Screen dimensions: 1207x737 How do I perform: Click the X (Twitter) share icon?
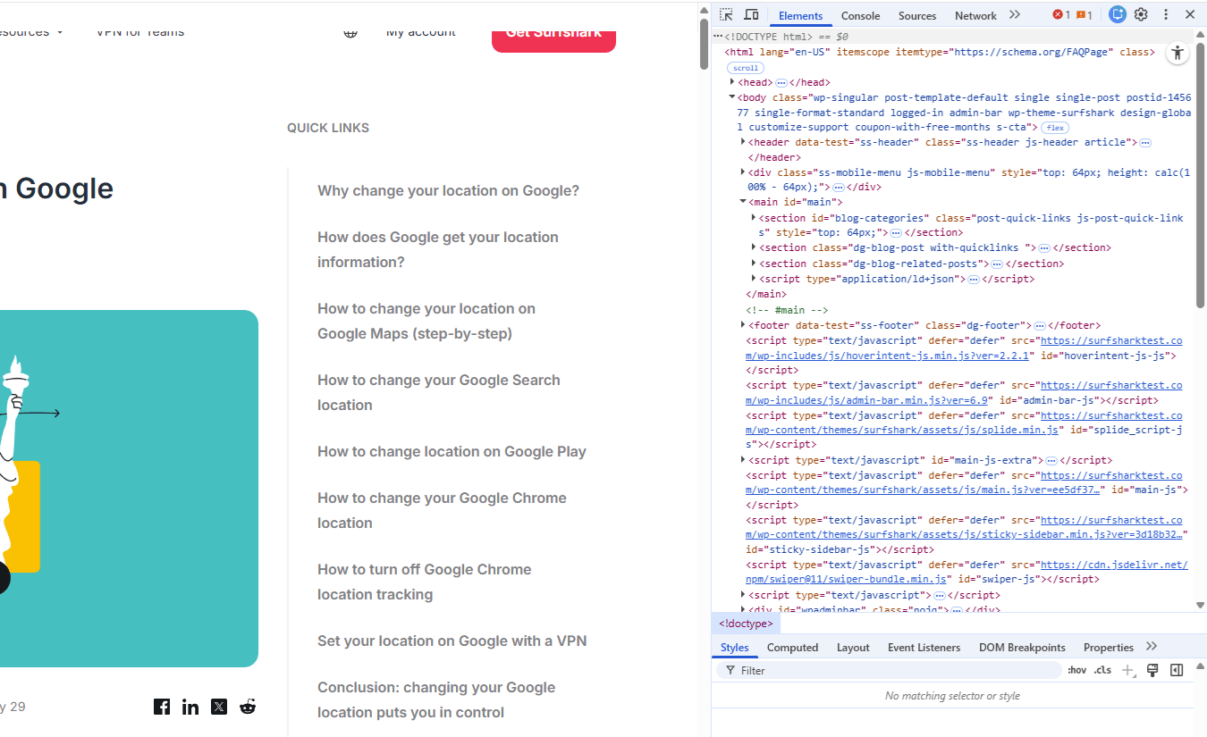coord(219,707)
